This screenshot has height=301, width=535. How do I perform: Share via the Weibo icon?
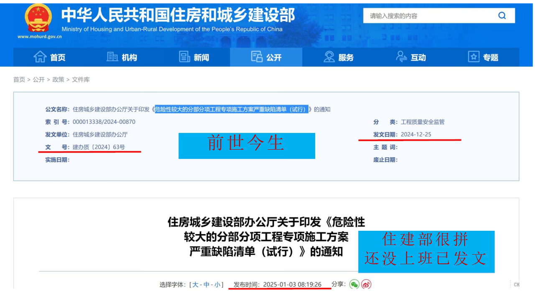click(366, 285)
